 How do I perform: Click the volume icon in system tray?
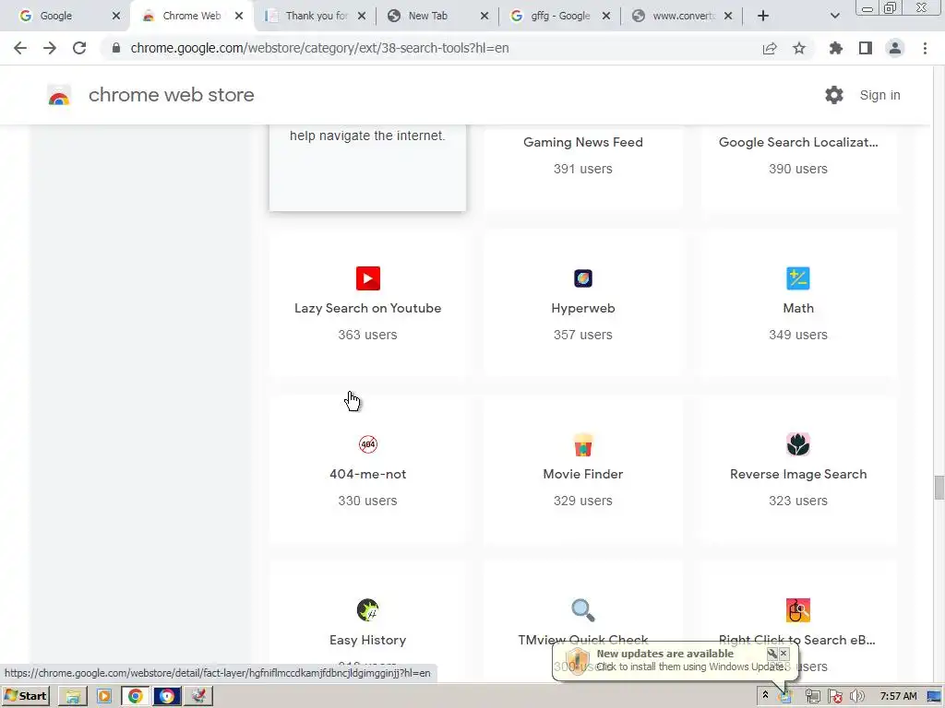pos(857,697)
